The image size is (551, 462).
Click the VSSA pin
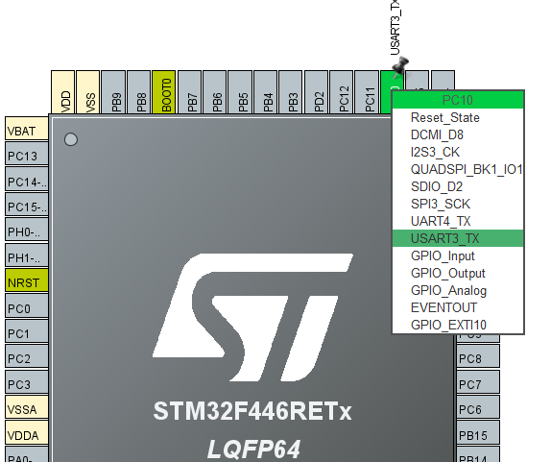tap(27, 407)
